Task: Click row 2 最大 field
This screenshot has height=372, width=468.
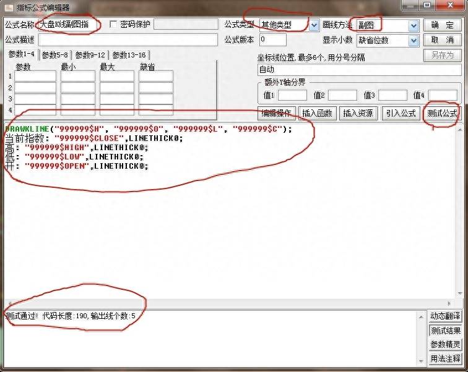Action: [x=117, y=88]
